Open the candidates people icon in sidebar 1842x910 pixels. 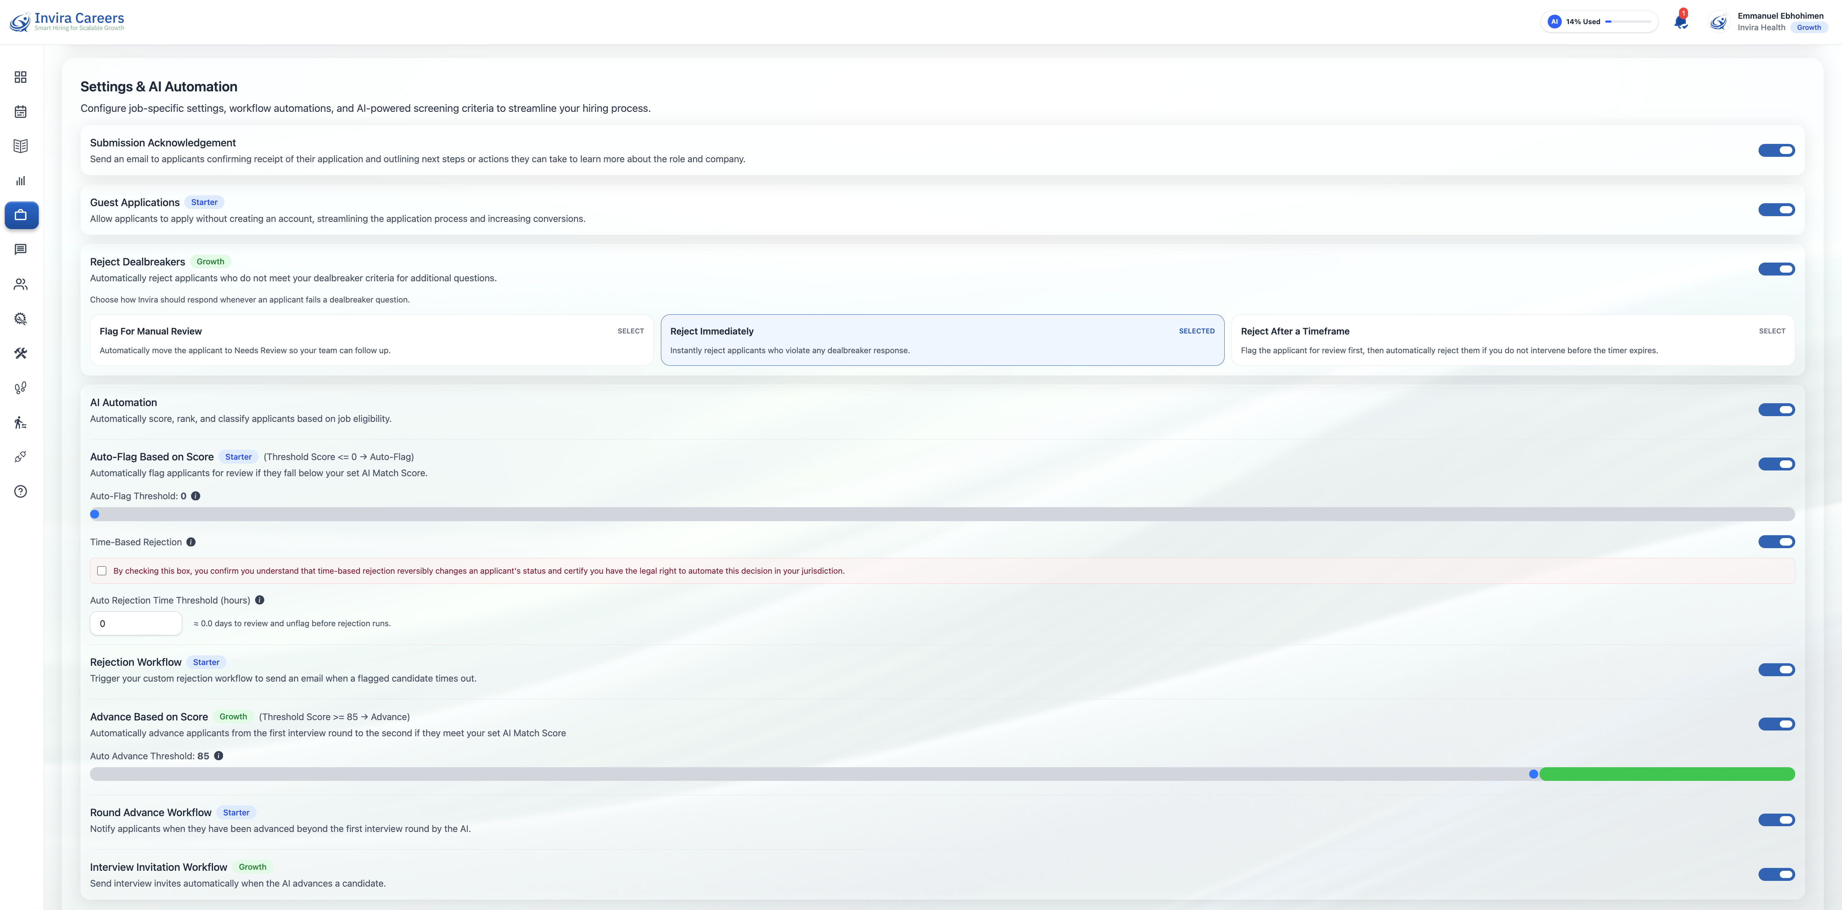21,284
